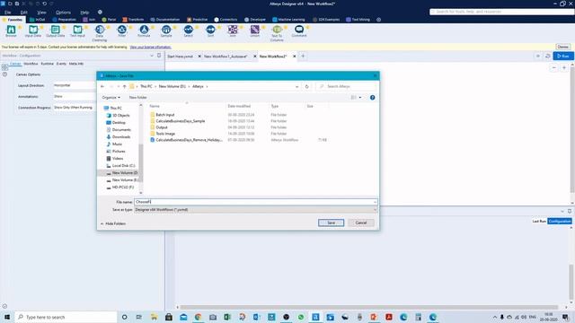Viewport: 575px width, 323px height.
Task: Click the blue help icon in Save dialog
Action: coord(372,98)
